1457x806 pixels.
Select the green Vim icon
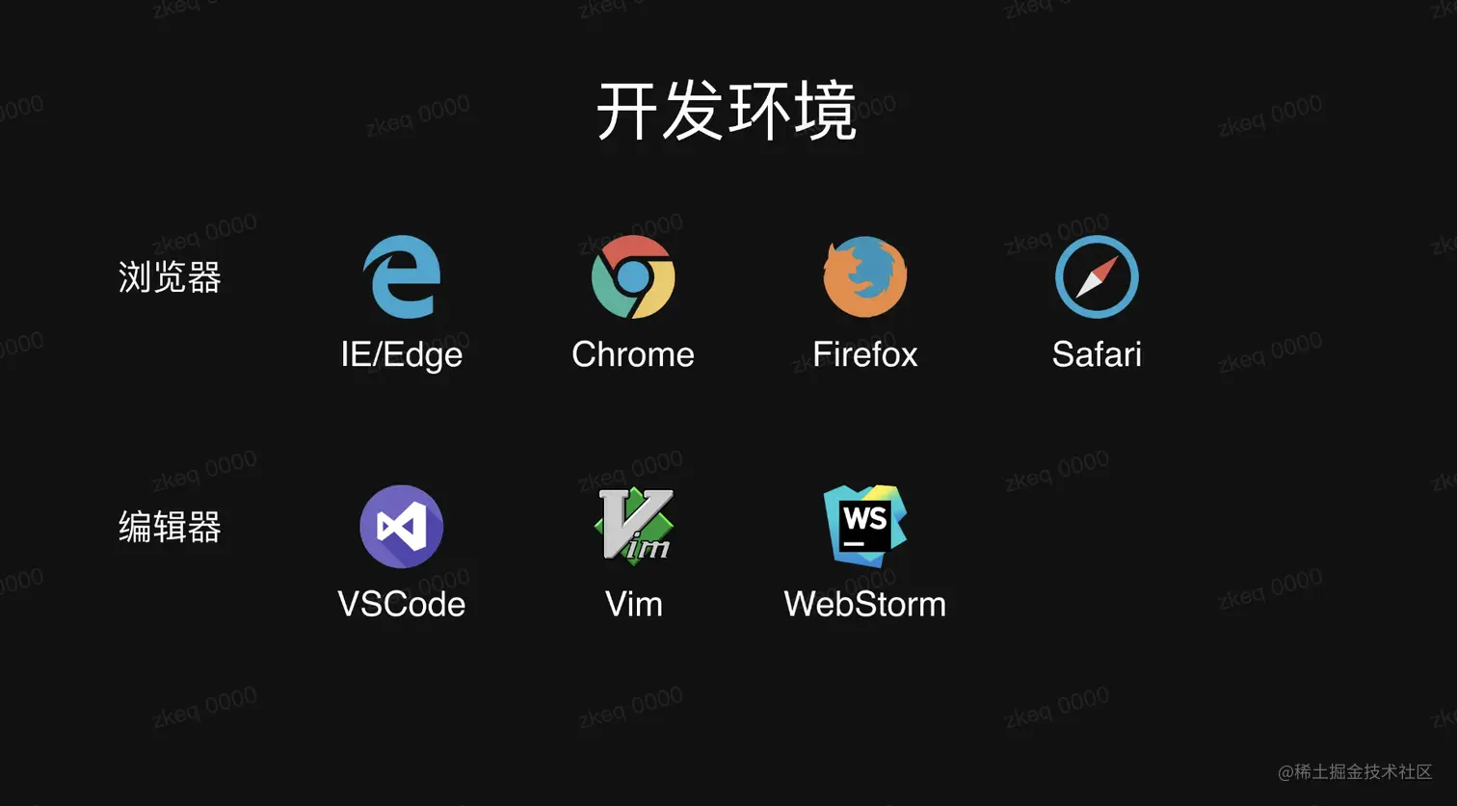(633, 525)
